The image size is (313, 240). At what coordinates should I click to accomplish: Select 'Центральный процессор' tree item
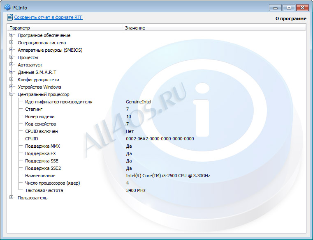tap(44, 94)
